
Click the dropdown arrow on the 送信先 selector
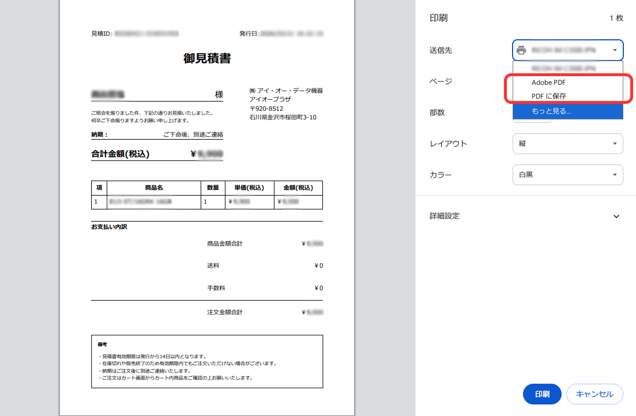point(615,50)
